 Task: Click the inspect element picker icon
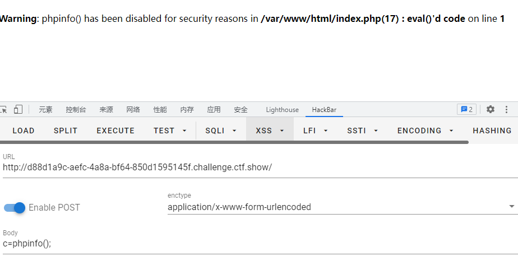pyautogui.click(x=3, y=110)
